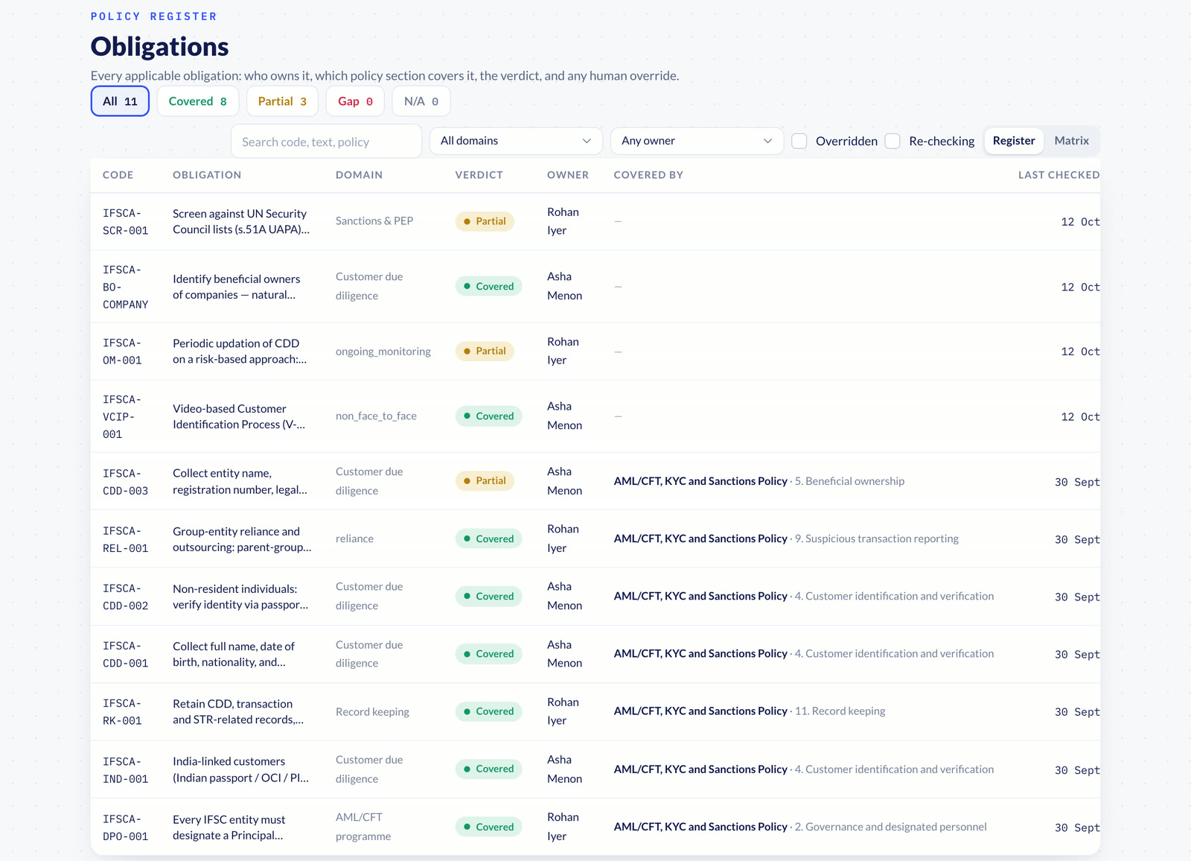
Task: Click the Covered badge for IFSCA-REL-001
Action: [488, 538]
